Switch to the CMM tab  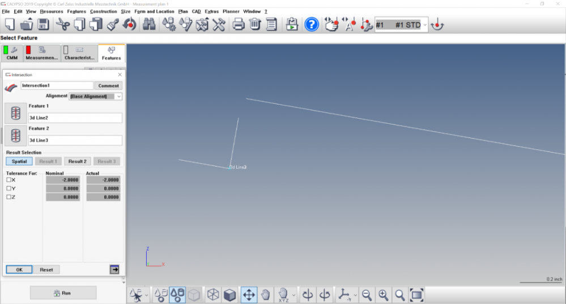click(x=12, y=53)
